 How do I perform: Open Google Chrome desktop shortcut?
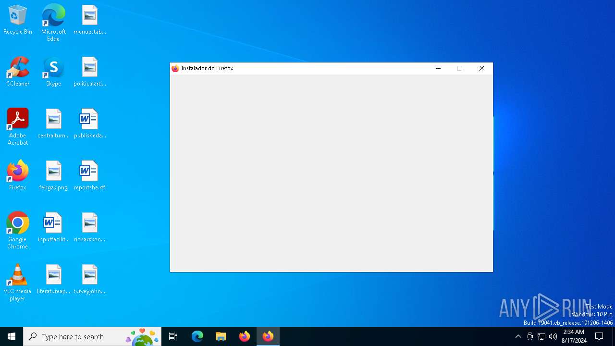[x=18, y=231]
